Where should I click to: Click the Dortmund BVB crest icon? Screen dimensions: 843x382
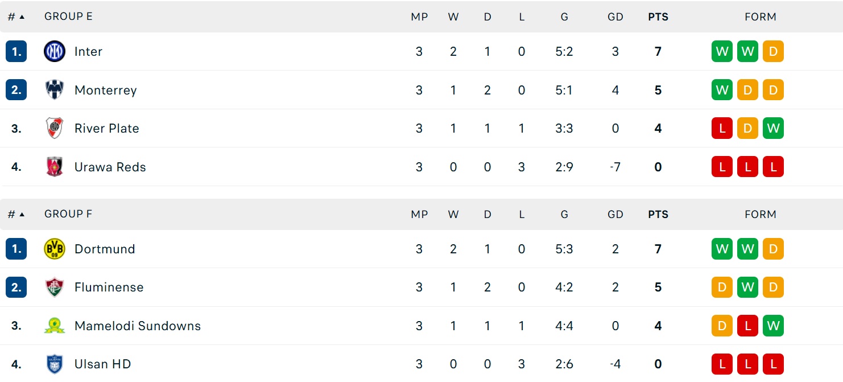[55, 249]
